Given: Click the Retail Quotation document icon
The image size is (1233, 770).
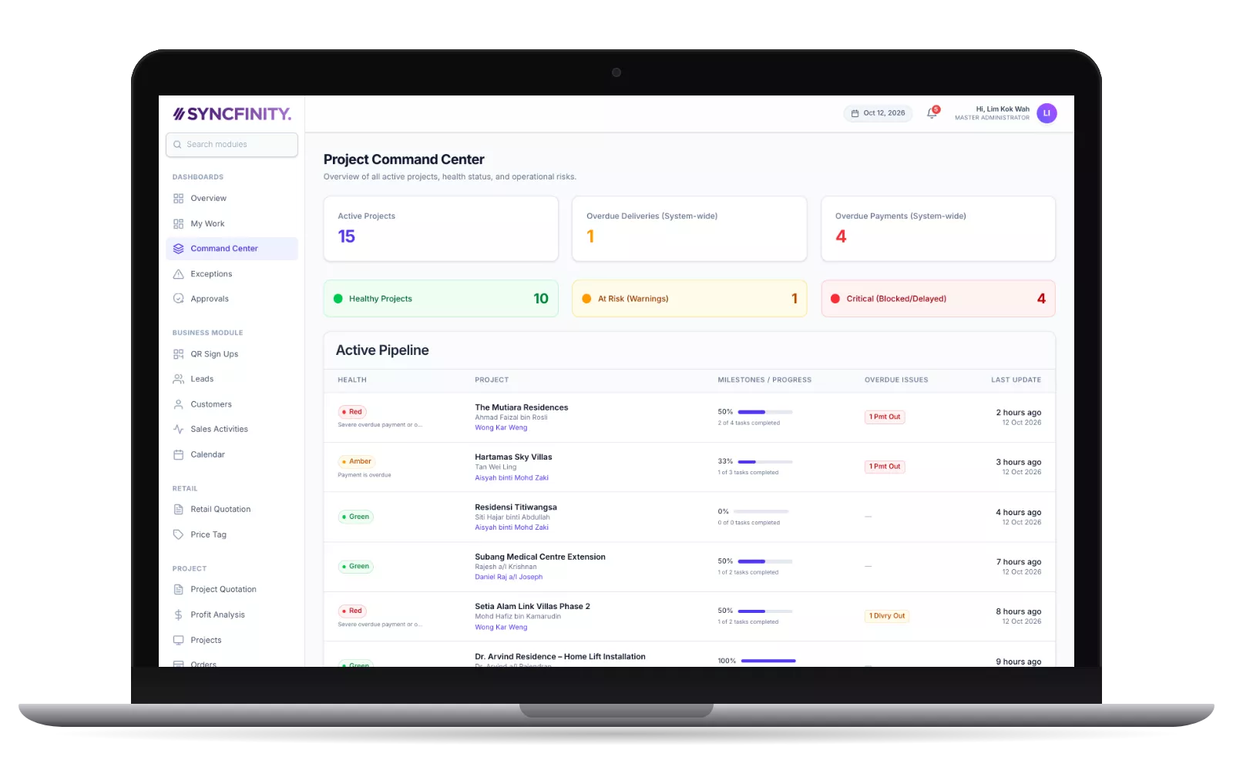Looking at the screenshot, I should pos(178,510).
